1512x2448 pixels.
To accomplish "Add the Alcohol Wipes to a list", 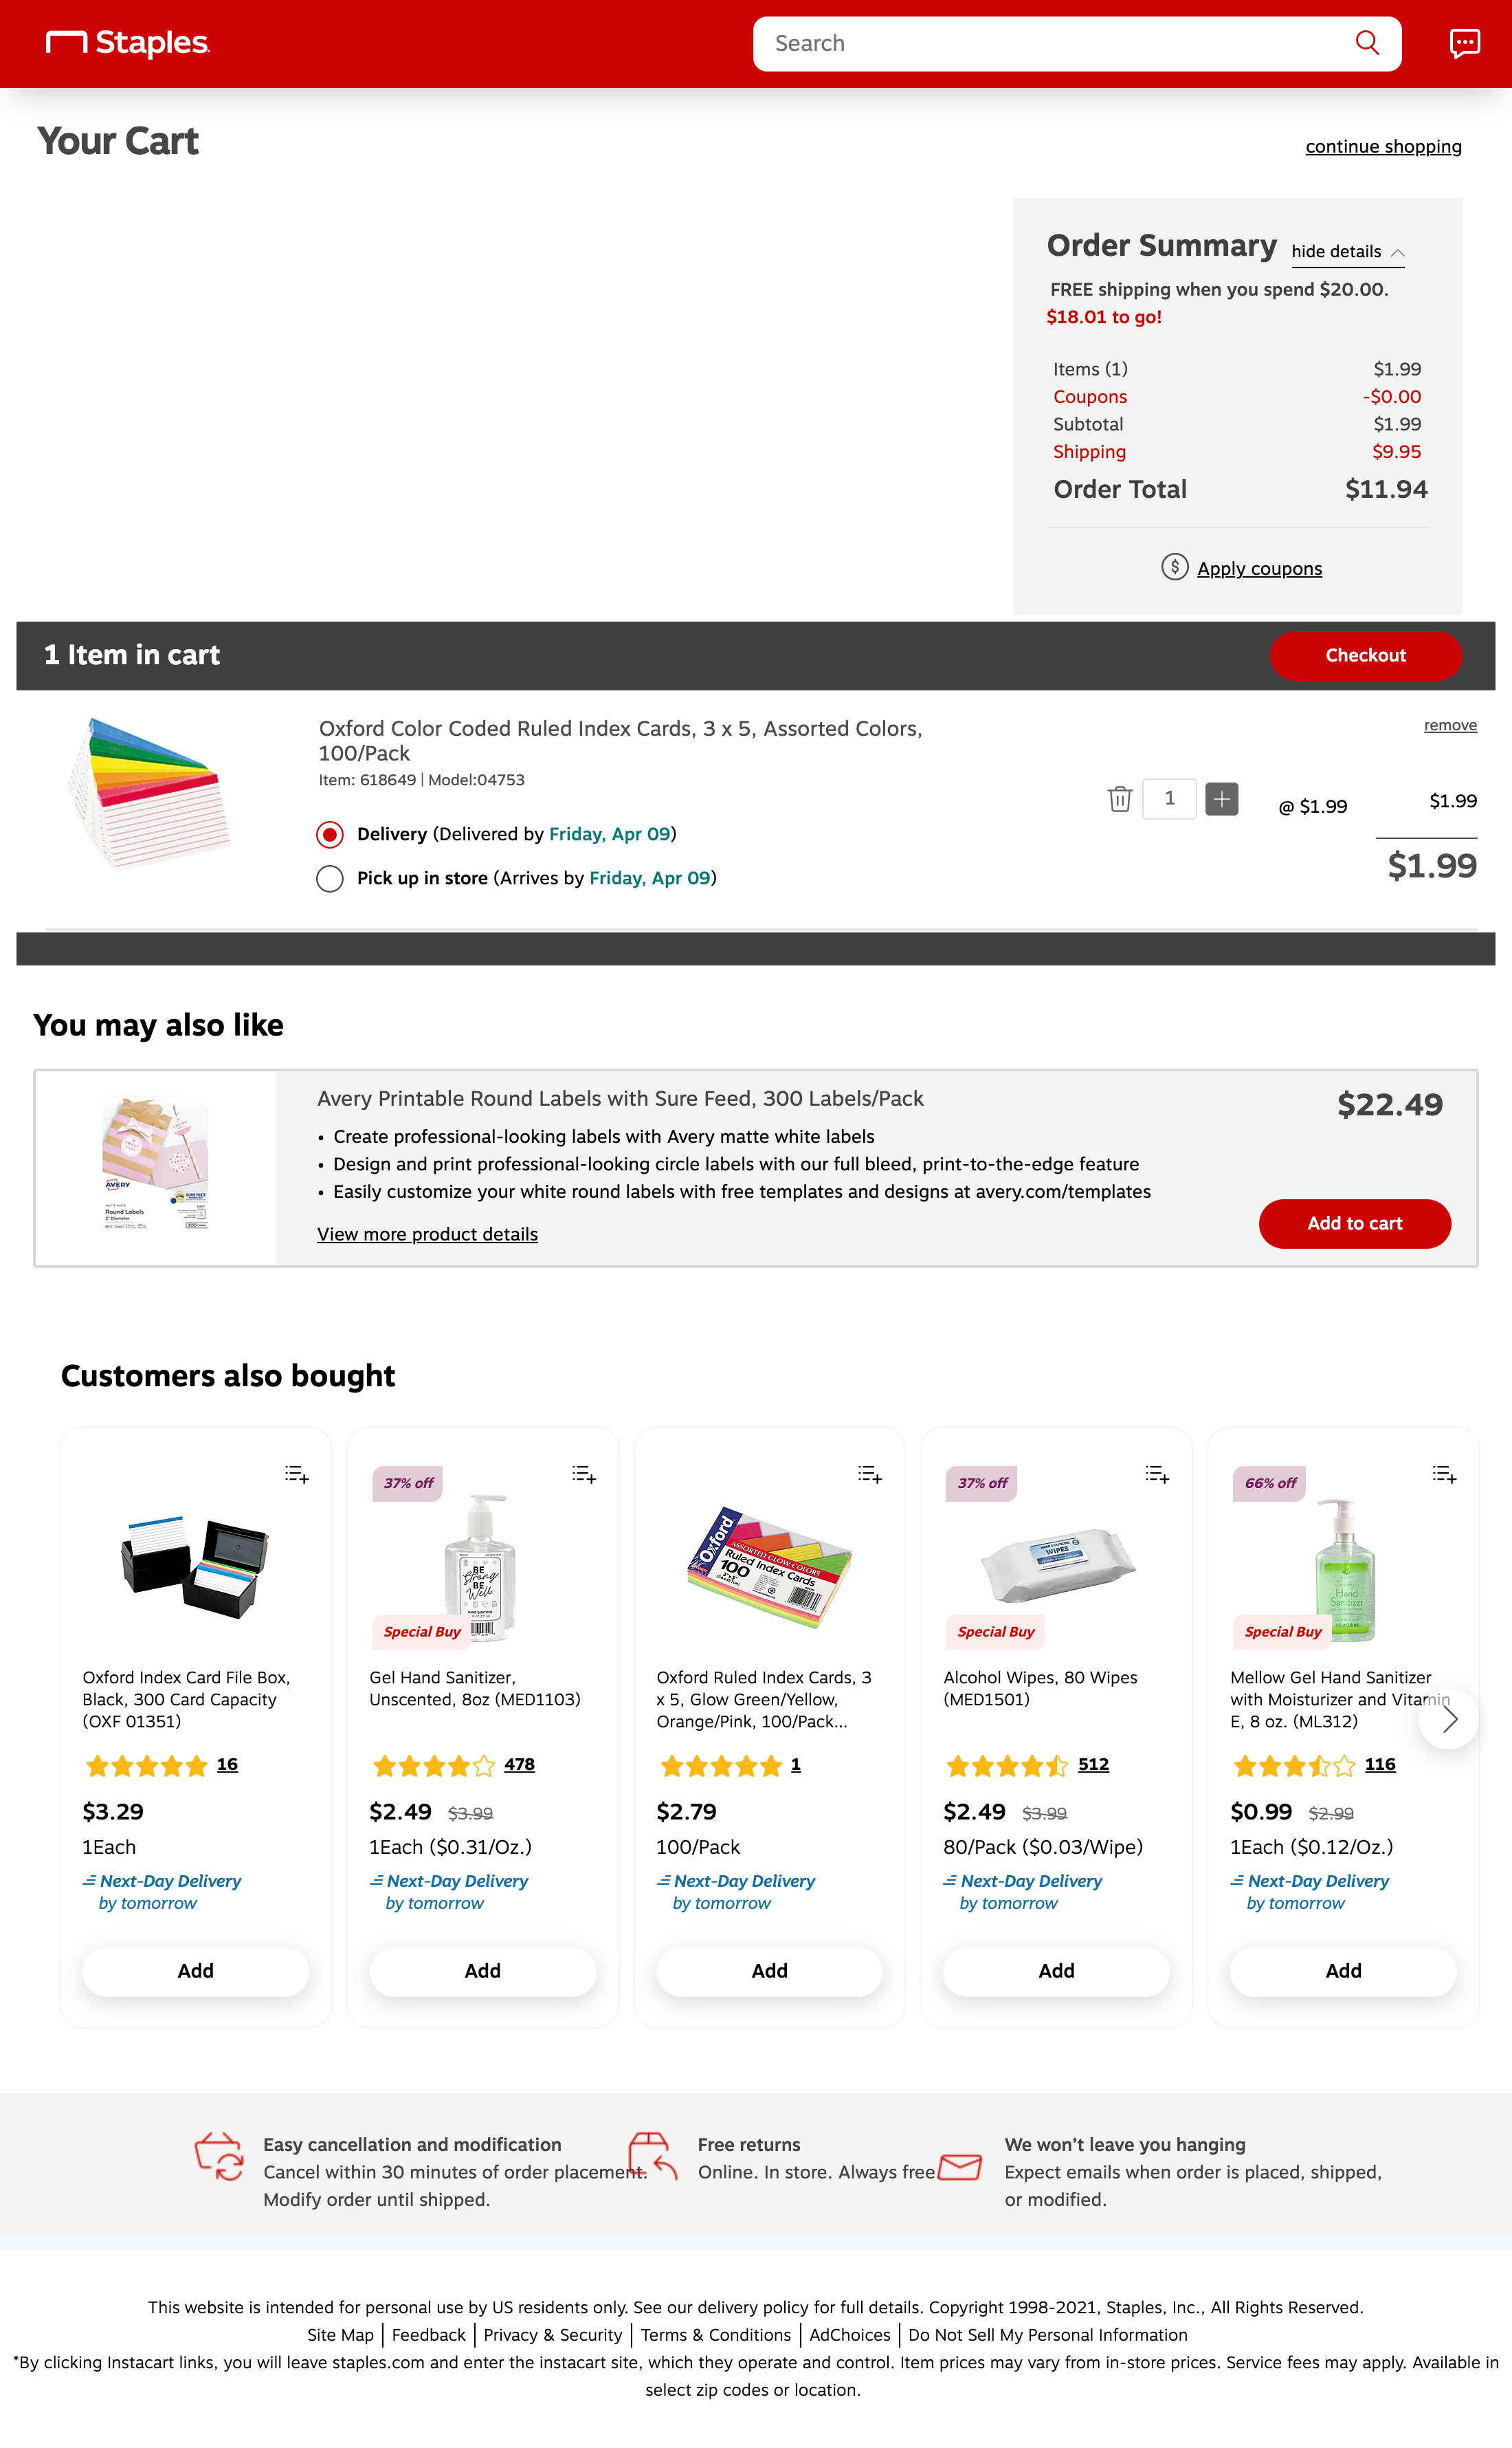I will (x=1157, y=1474).
